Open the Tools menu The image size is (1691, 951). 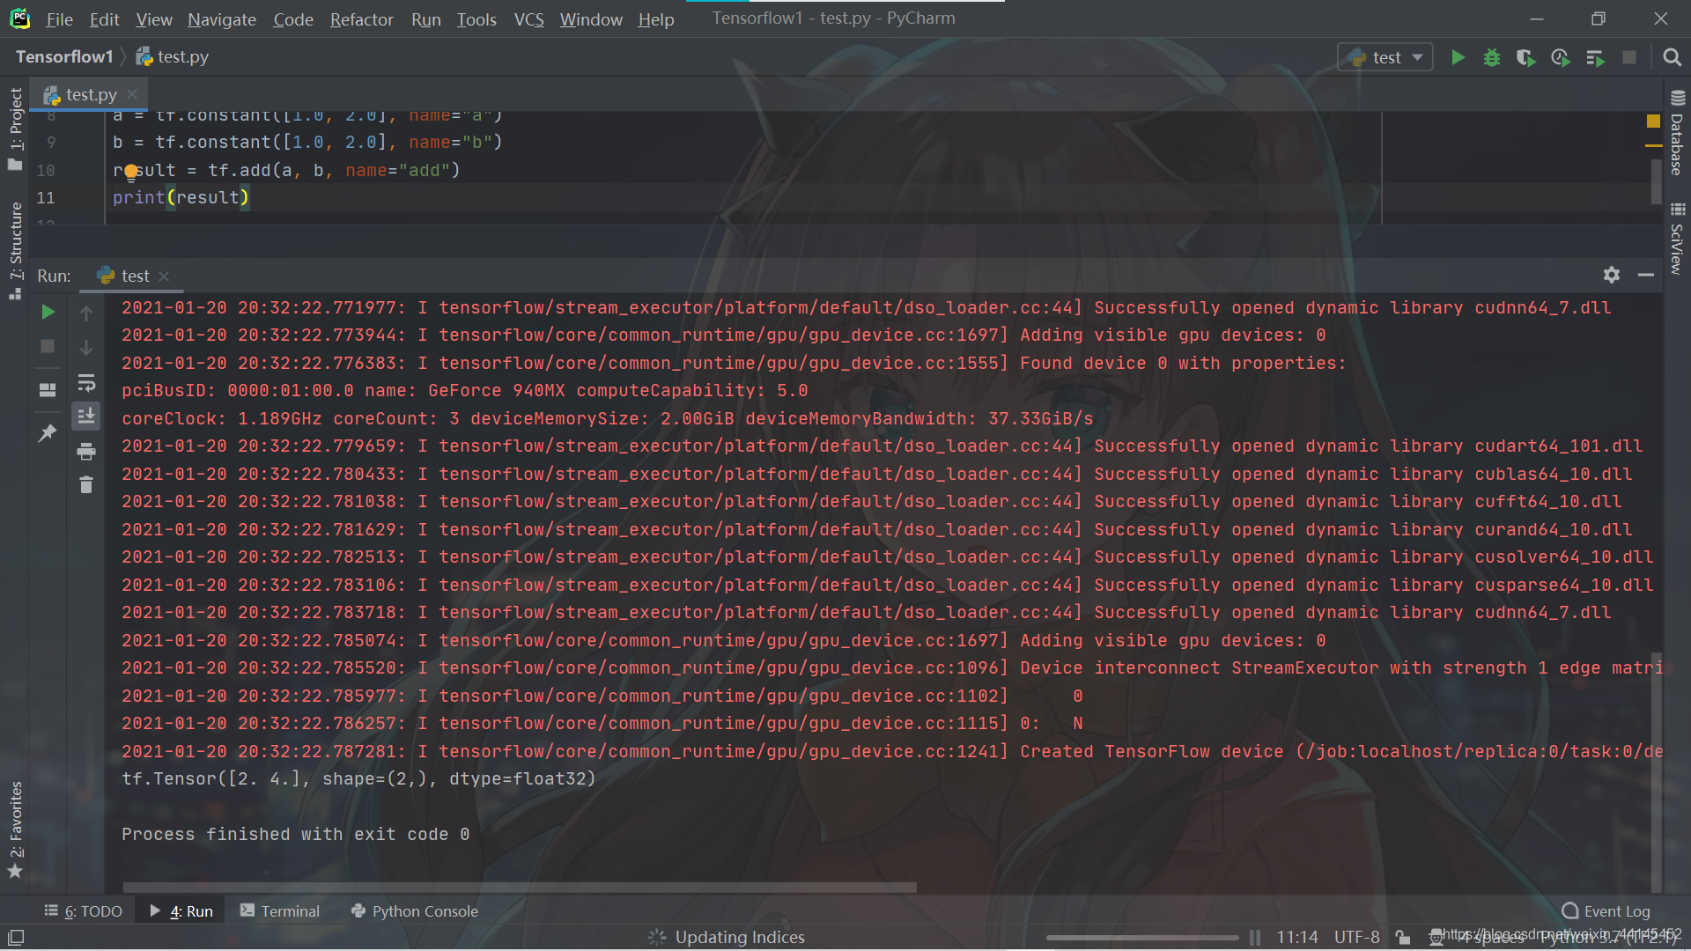[x=476, y=18]
